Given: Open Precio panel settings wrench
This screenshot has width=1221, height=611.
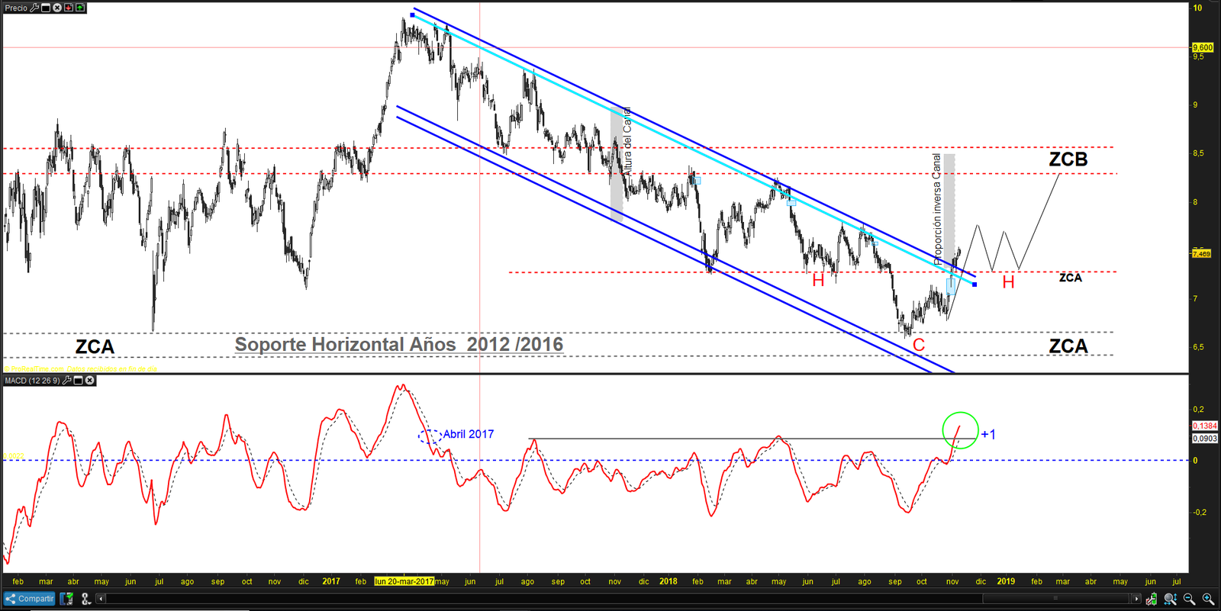Looking at the screenshot, I should tap(34, 8).
